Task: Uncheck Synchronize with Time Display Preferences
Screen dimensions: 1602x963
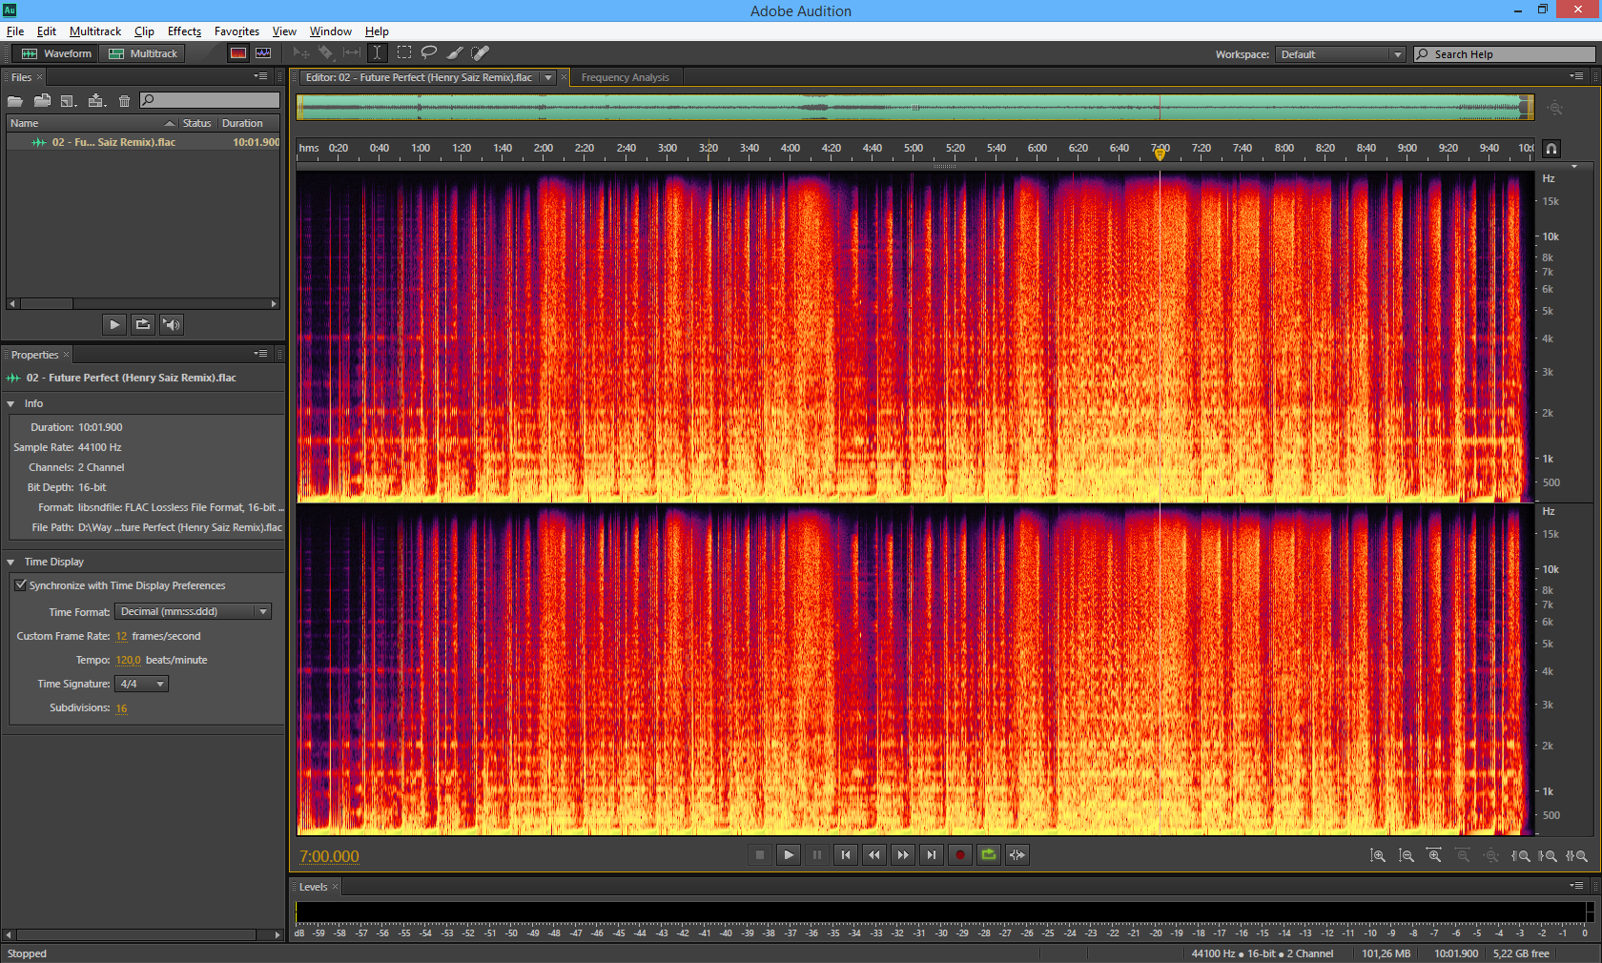Action: coord(20,585)
